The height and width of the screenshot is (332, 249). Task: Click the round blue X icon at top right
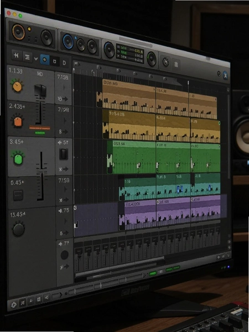coord(226,75)
